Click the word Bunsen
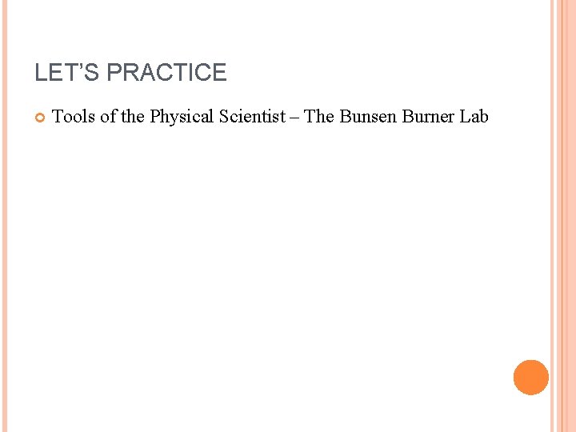The height and width of the screenshot is (432, 576). [x=368, y=117]
